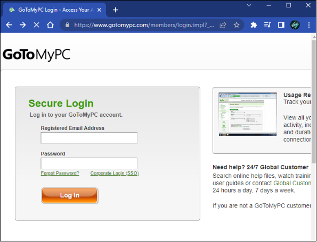Close the GoToMyPC Login tab
The image size is (317, 242).
(99, 10)
